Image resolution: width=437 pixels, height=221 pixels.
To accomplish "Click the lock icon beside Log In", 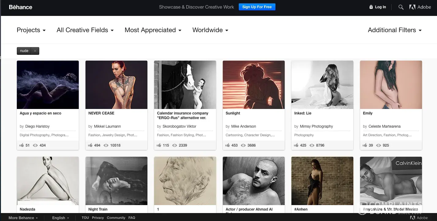I will [x=371, y=7].
